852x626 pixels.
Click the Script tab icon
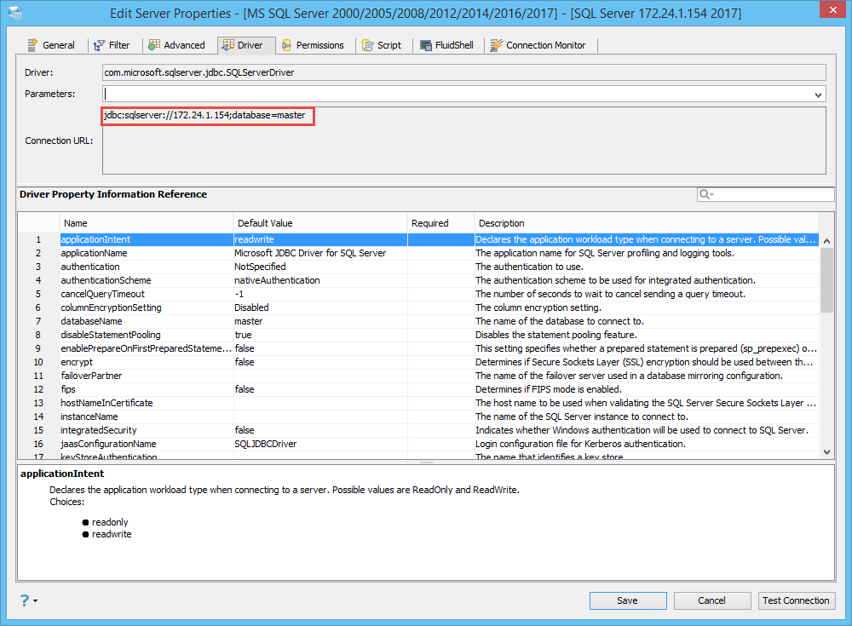pos(368,46)
